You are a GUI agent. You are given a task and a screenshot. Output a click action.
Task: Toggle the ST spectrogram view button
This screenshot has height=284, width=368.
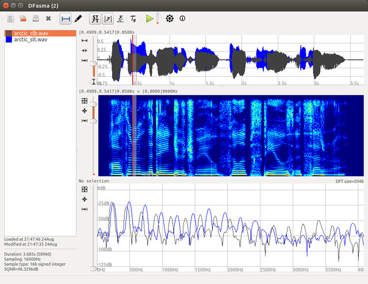tap(95, 18)
